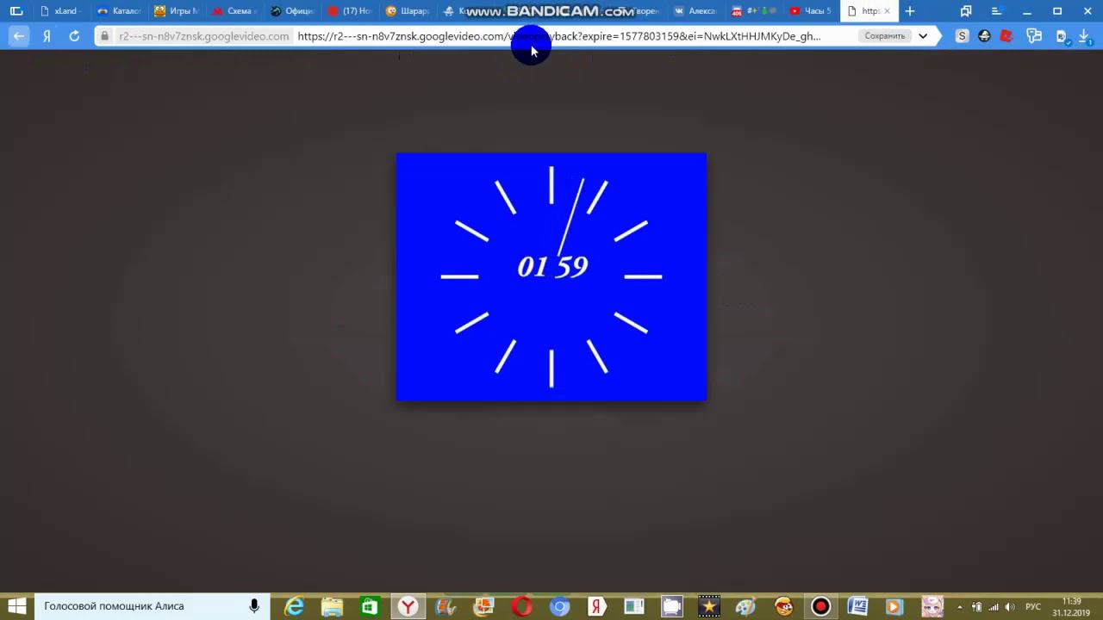The image size is (1103, 620).
Task: Open the Opera browser taskbar icon
Action: coord(521,606)
